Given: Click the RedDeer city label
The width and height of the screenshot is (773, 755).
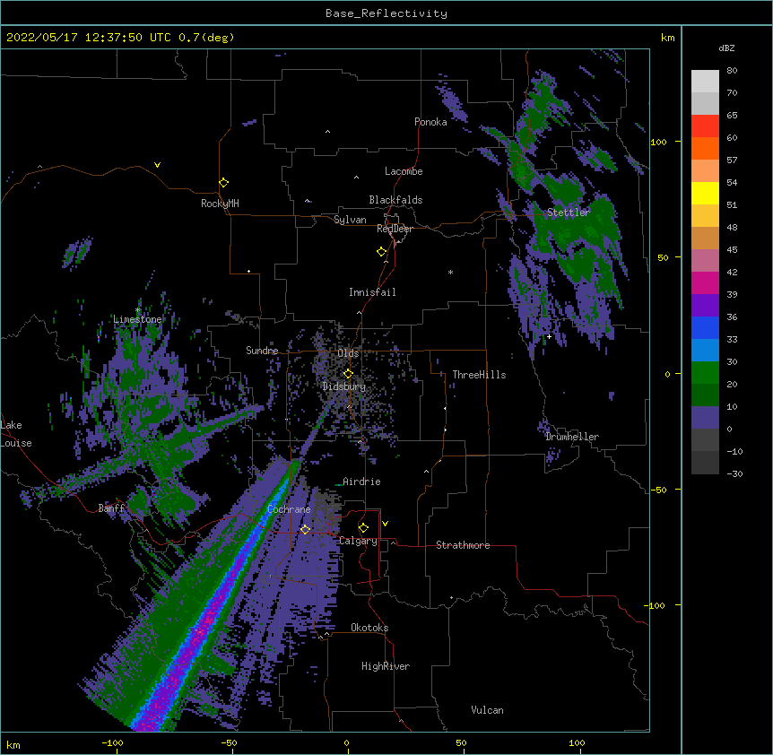Looking at the screenshot, I should [x=395, y=229].
